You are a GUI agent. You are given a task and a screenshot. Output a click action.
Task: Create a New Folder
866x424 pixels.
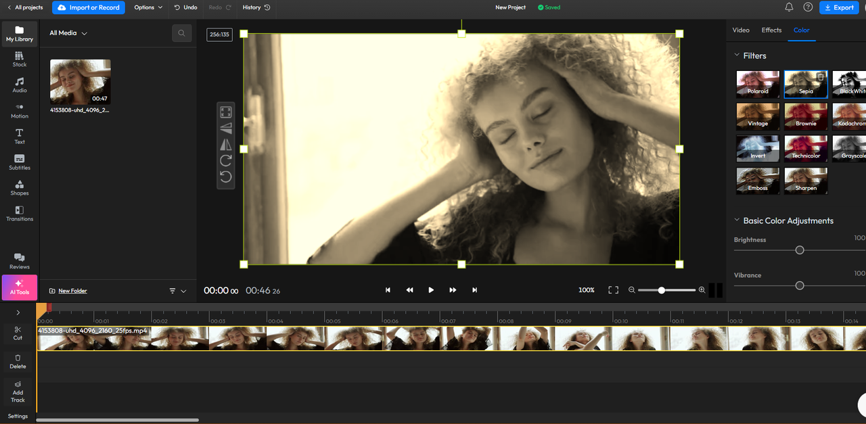[68, 291]
